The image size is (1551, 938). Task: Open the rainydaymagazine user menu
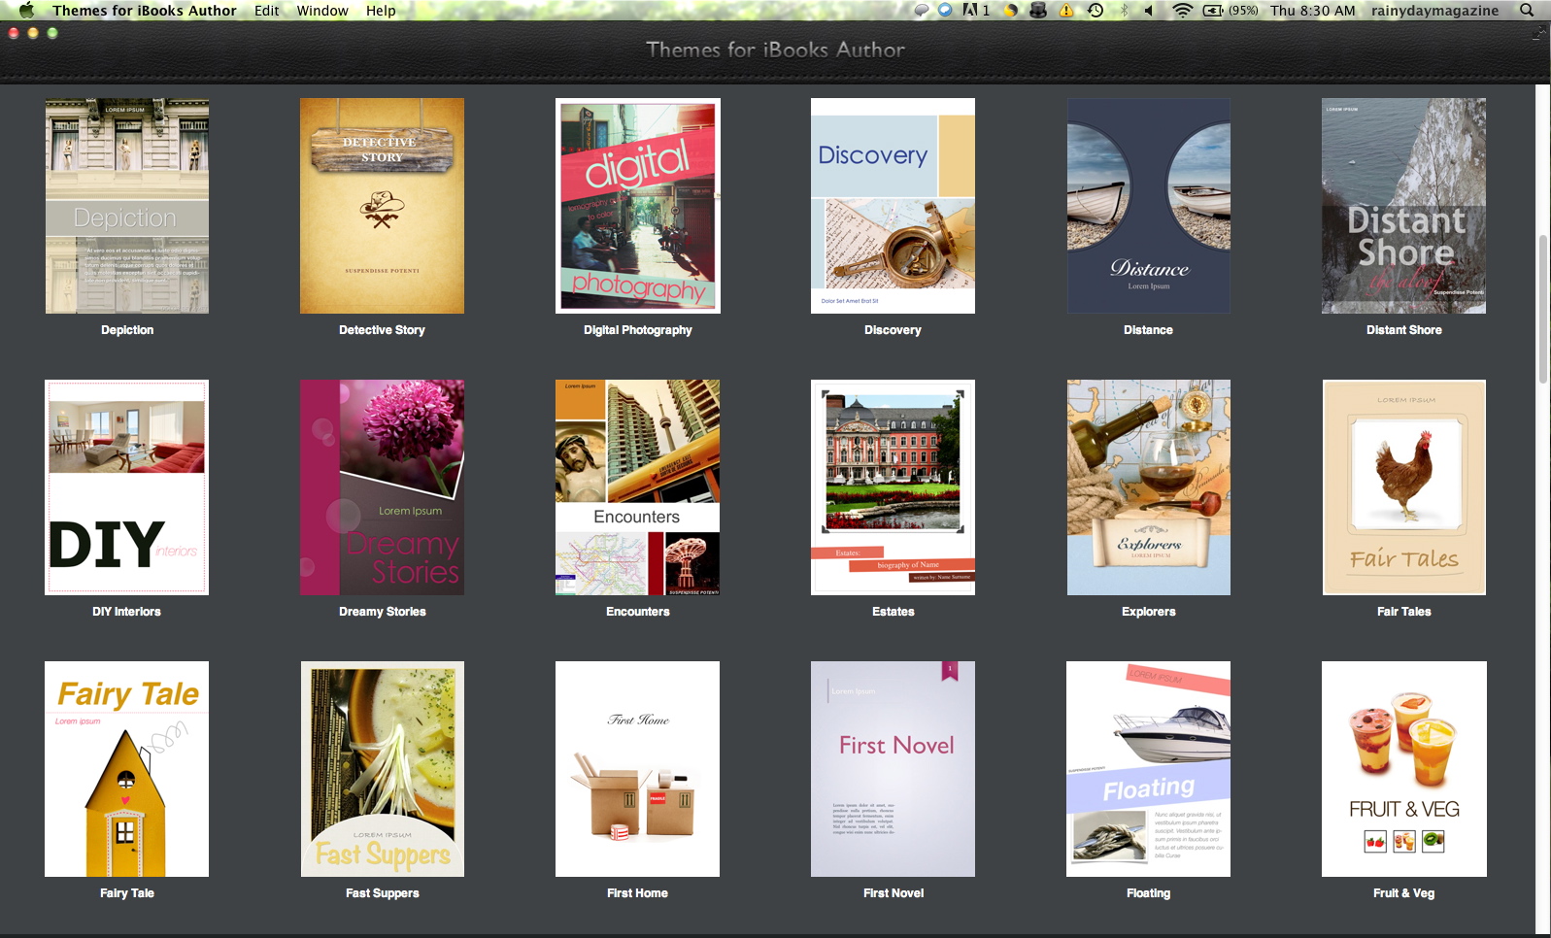pyautogui.click(x=1434, y=11)
